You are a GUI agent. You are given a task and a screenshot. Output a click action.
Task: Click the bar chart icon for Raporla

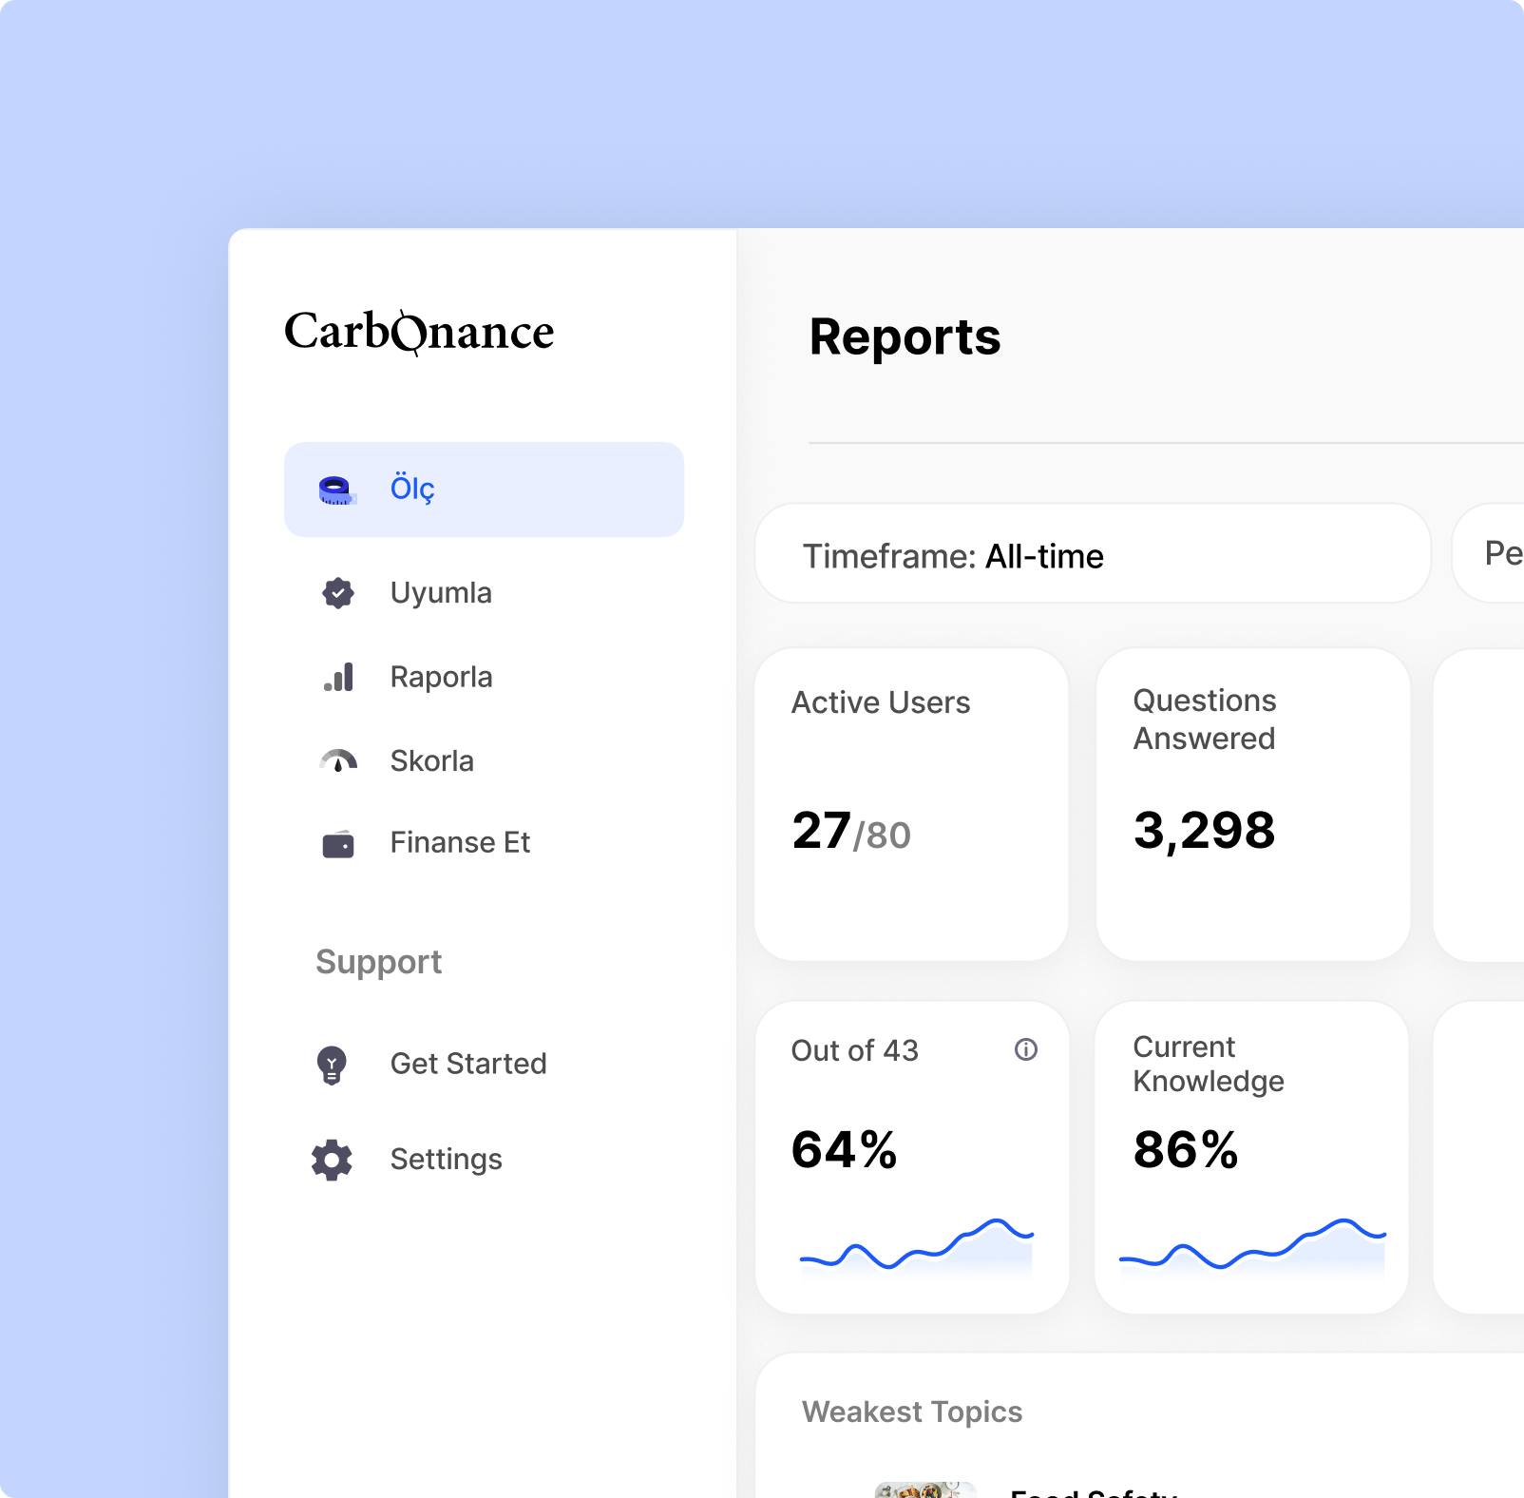click(x=338, y=677)
